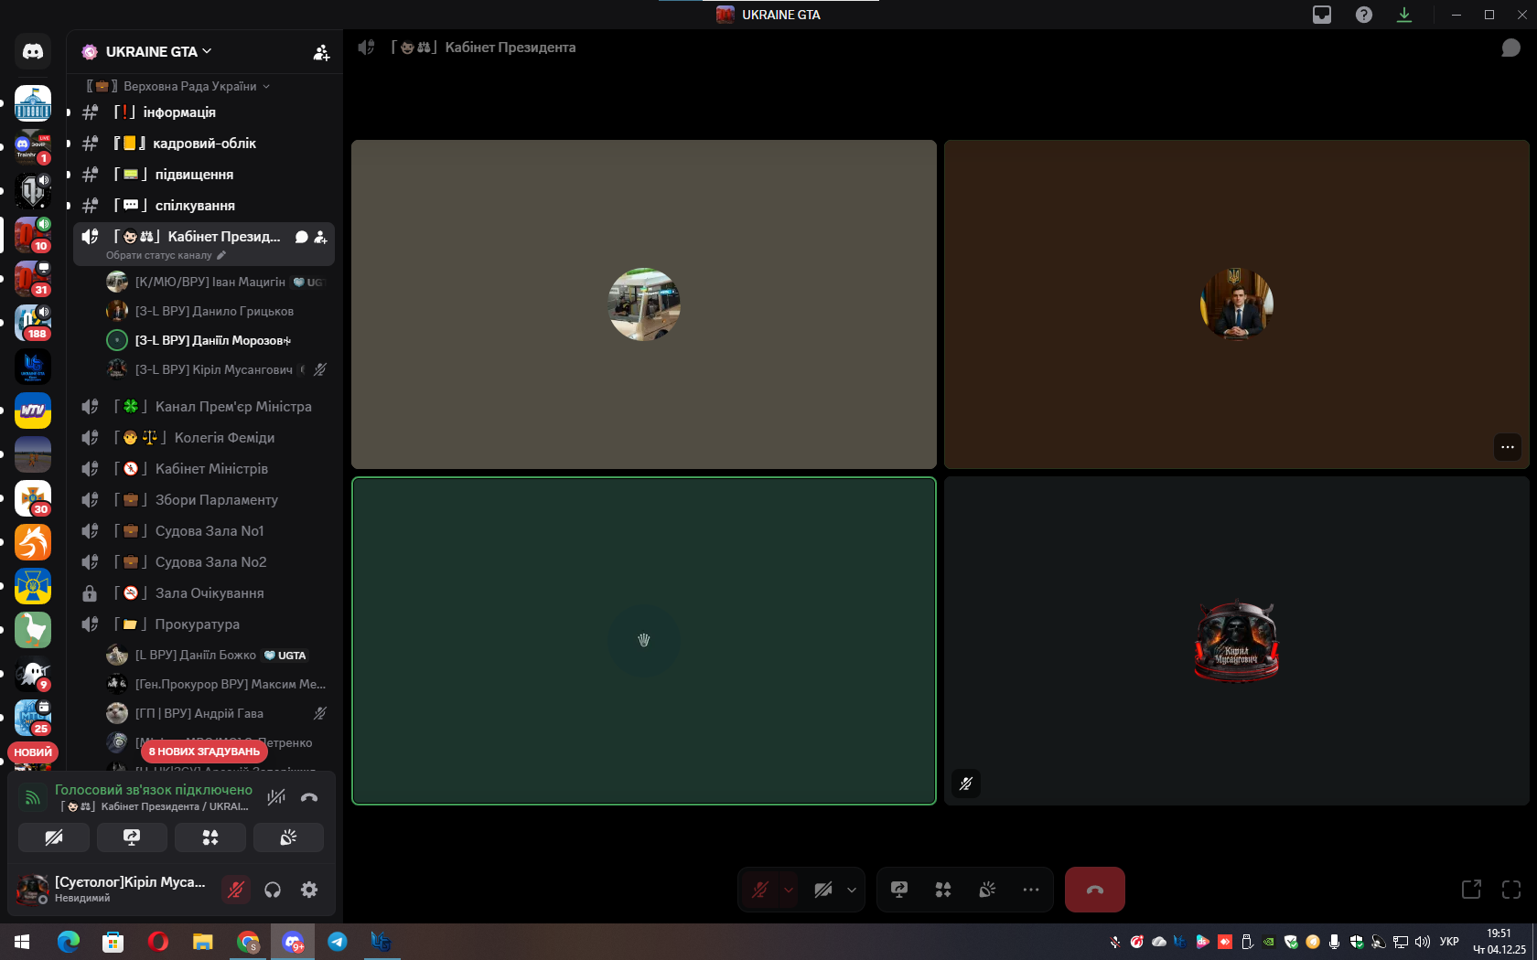This screenshot has height=960, width=1537.
Task: Invite users to Кабінет Президента voice channel
Action: point(320,237)
